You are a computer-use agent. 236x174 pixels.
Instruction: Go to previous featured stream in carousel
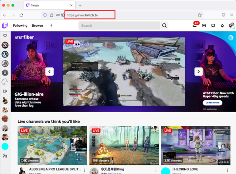click(x=50, y=71)
